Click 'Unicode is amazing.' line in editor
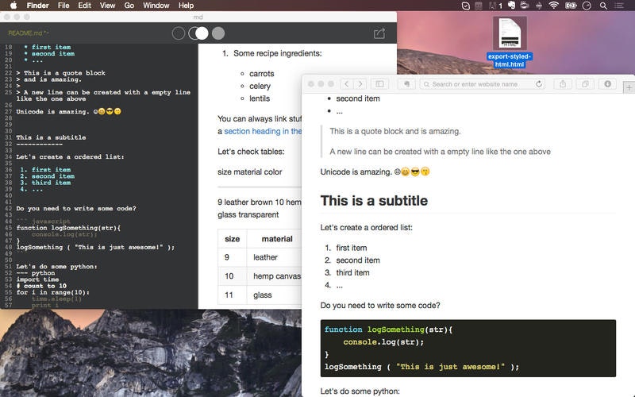Screen dimensions: 635x397 (x=68, y=111)
